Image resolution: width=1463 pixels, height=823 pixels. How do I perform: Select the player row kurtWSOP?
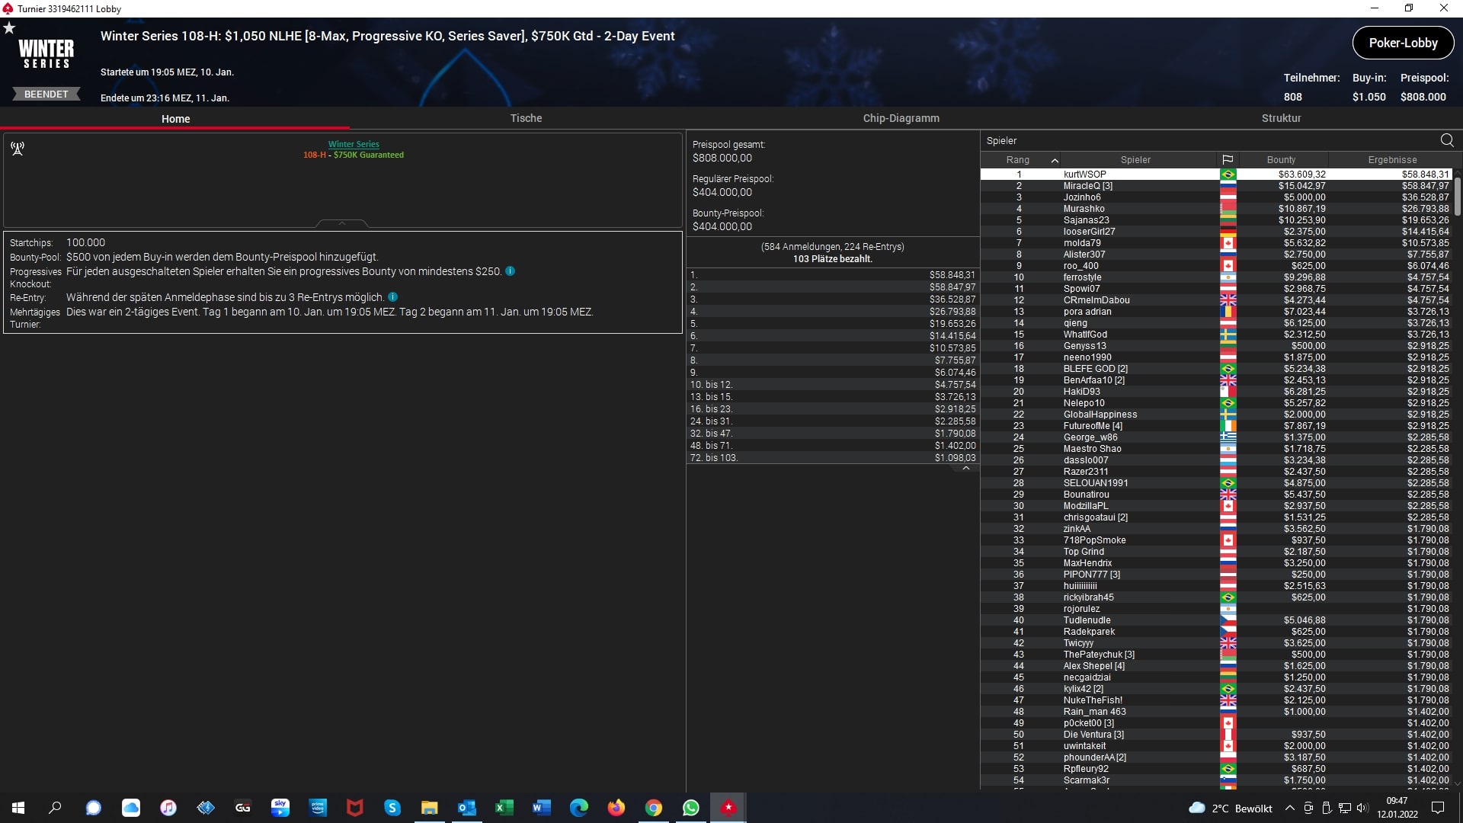[x=1084, y=175]
